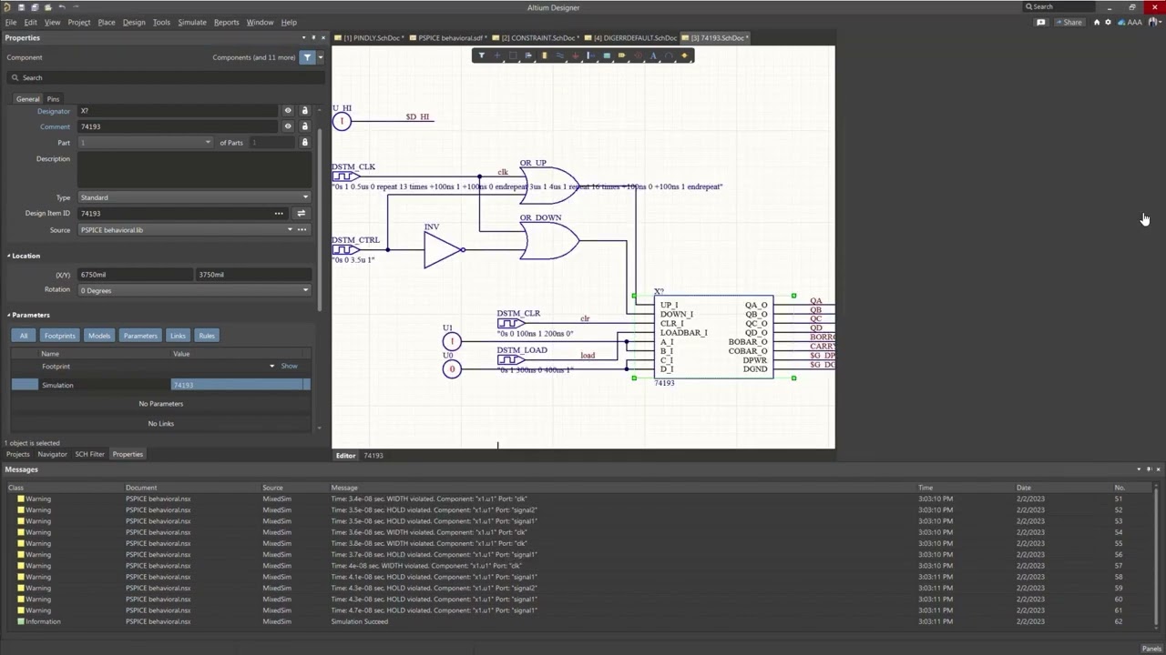Toggle Comment visibility eye icon
Screen dimensions: 1166x655
point(288,126)
